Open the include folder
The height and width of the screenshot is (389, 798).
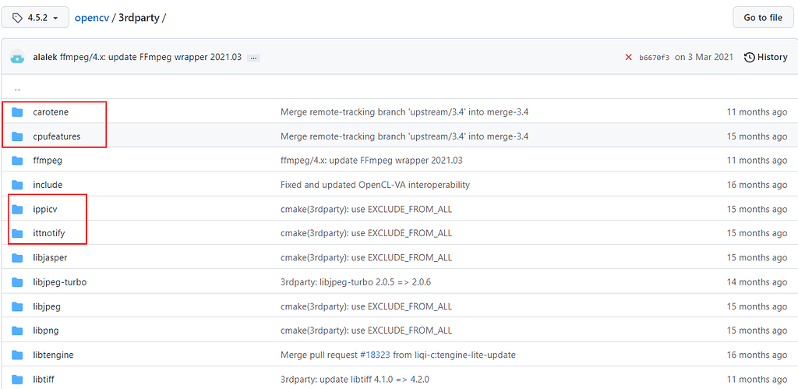point(48,185)
